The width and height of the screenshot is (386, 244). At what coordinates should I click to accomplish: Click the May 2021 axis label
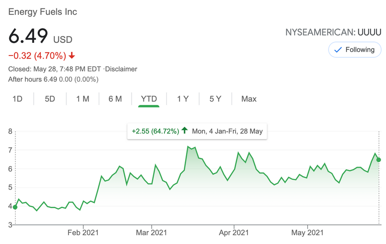click(307, 233)
